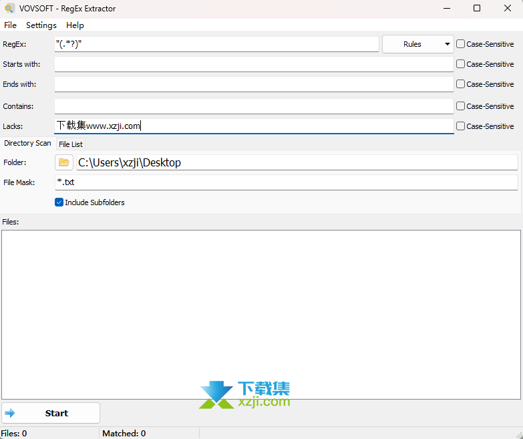Open the Help menu
This screenshot has height=439, width=523.
coord(75,25)
